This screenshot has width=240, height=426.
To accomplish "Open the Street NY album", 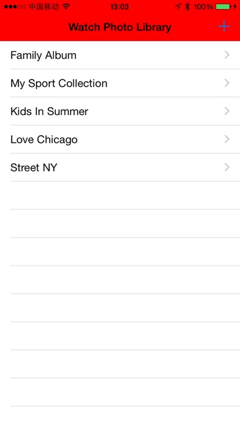I will pos(120,167).
